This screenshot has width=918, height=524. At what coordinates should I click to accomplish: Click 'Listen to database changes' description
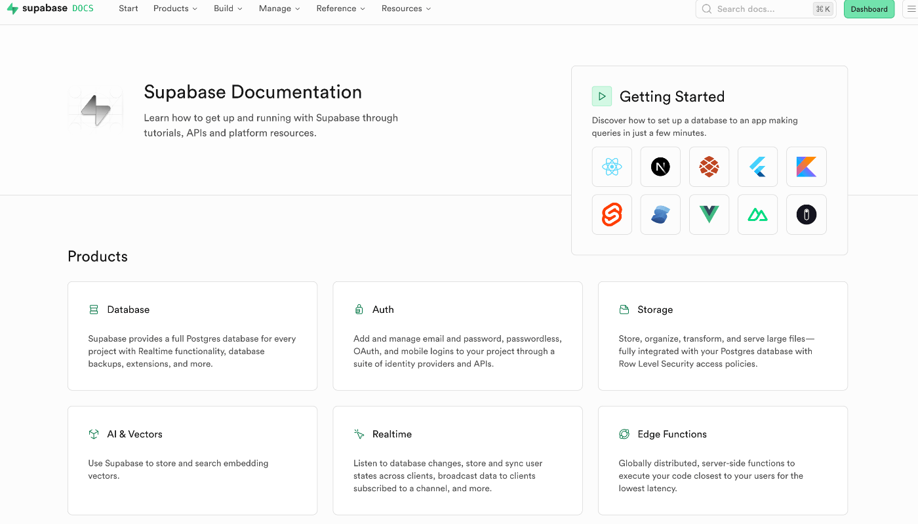coord(448,475)
